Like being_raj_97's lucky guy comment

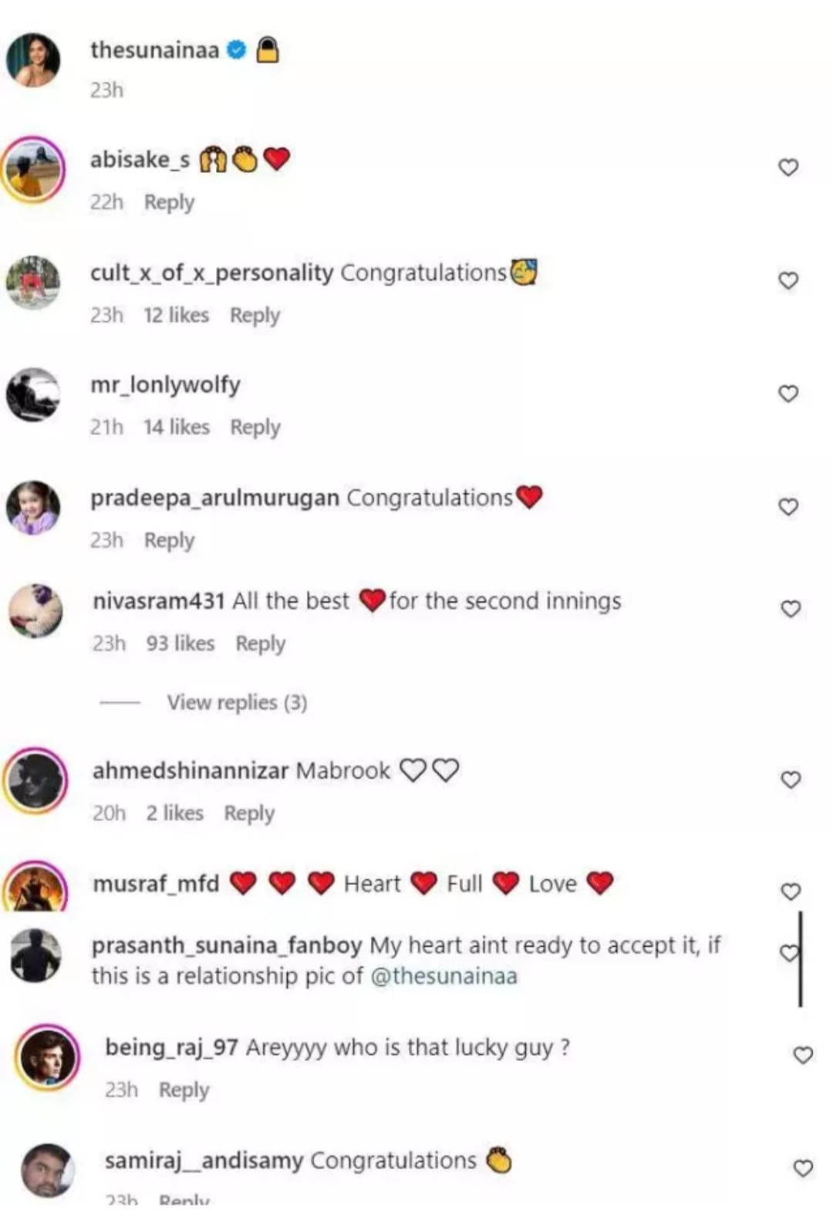[803, 1055]
